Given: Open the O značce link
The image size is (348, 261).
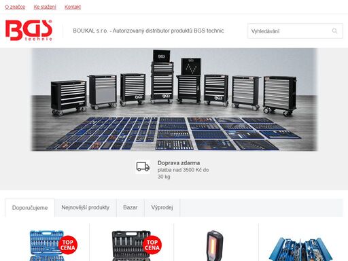Looking at the screenshot, I should pos(15,7).
